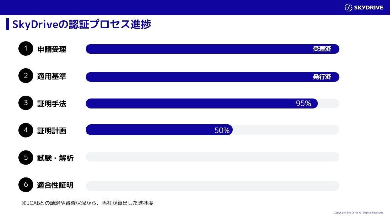Viewport: 390px width, 219px height.
Task: Click the step 4 number circle
Action: click(x=26, y=130)
